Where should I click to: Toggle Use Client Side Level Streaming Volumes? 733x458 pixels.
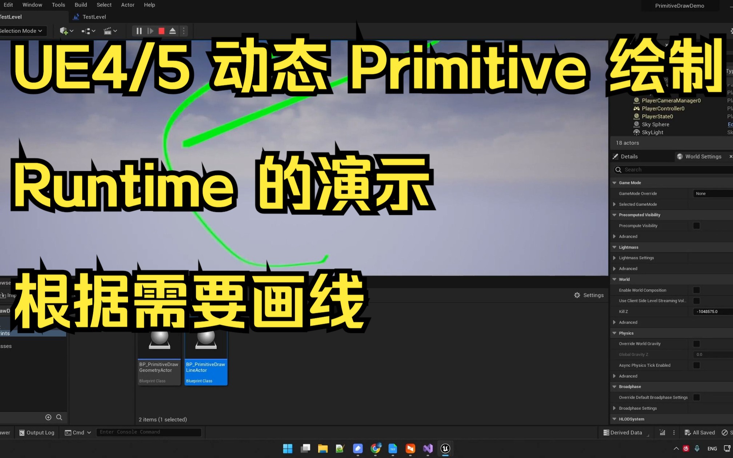[696, 301]
